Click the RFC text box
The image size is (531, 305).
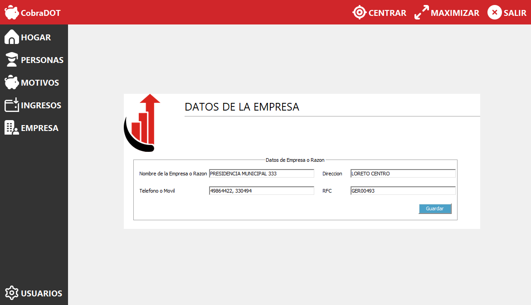(x=403, y=191)
